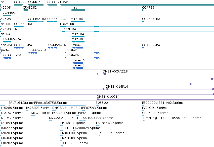Click the CG4465 gene label
The width and height of the screenshot is (214, 147).
click(9, 13)
